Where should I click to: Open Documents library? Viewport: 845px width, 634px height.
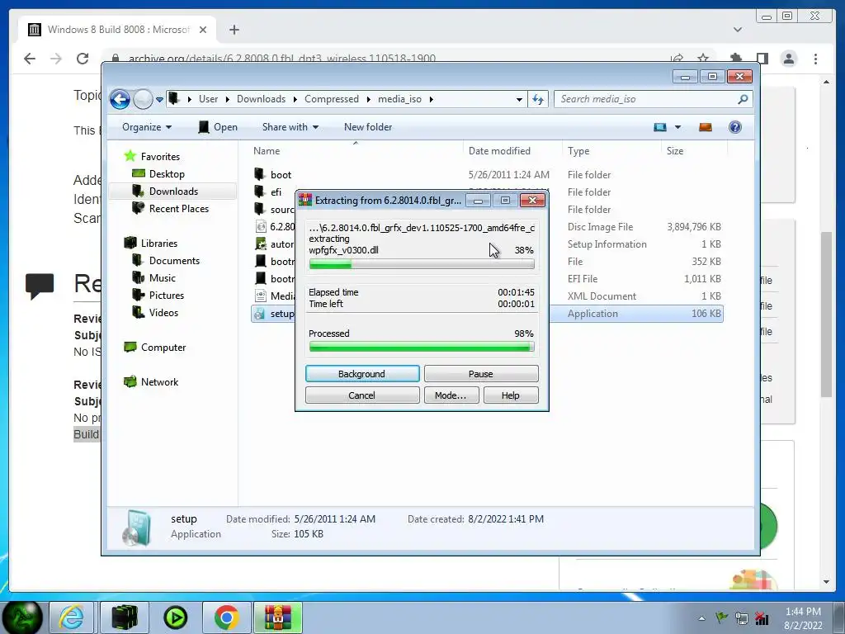pyautogui.click(x=174, y=260)
